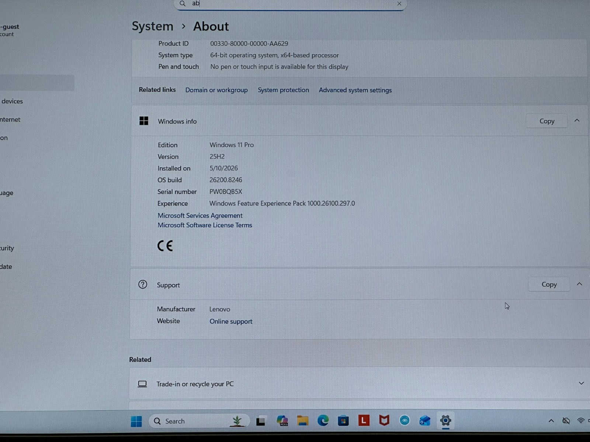This screenshot has width=590, height=442.
Task: Copy the Support section details
Action: [549, 284]
